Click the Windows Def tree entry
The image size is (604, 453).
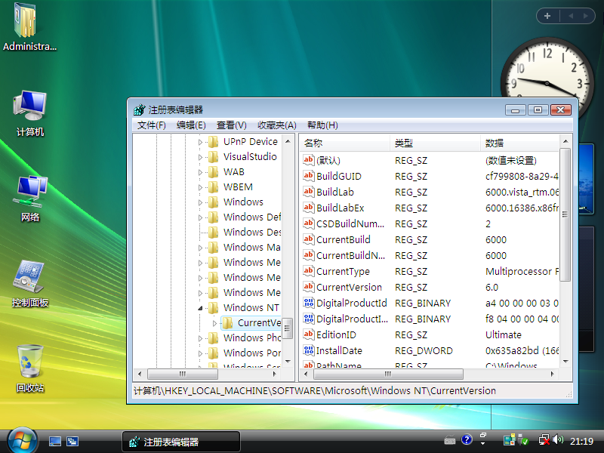click(x=252, y=217)
